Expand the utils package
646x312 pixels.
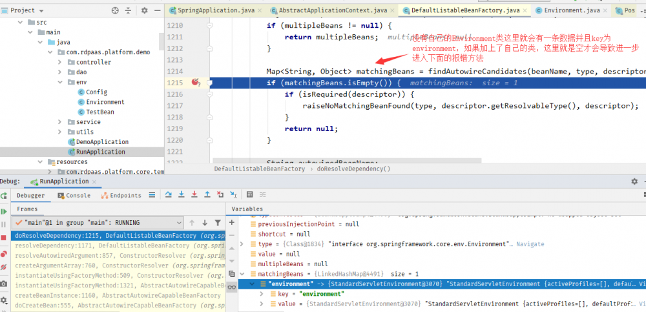pos(59,132)
